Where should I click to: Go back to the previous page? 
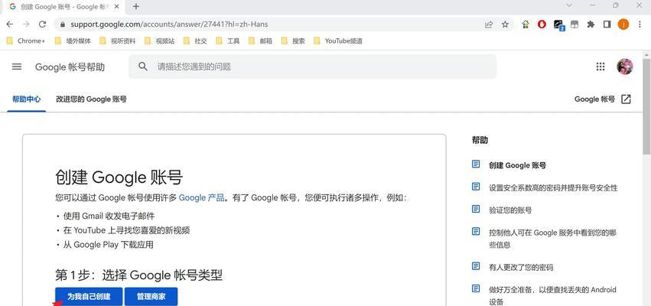(x=9, y=24)
